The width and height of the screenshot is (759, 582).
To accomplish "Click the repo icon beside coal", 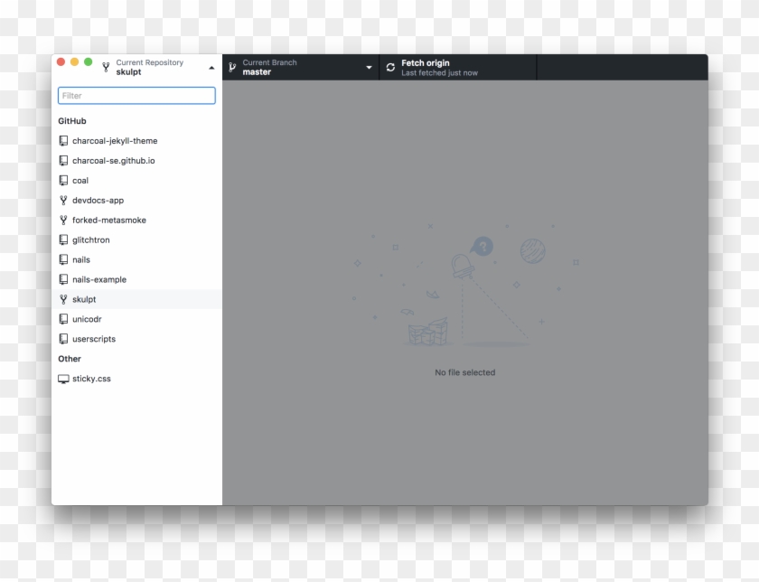I will [63, 181].
